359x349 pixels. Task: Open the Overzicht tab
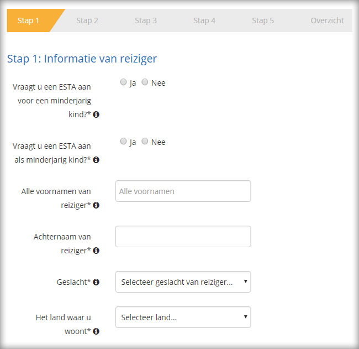(x=327, y=20)
